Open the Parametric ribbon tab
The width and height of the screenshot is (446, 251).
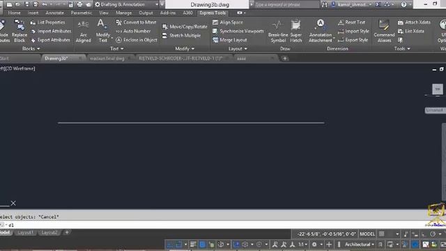pos(82,13)
